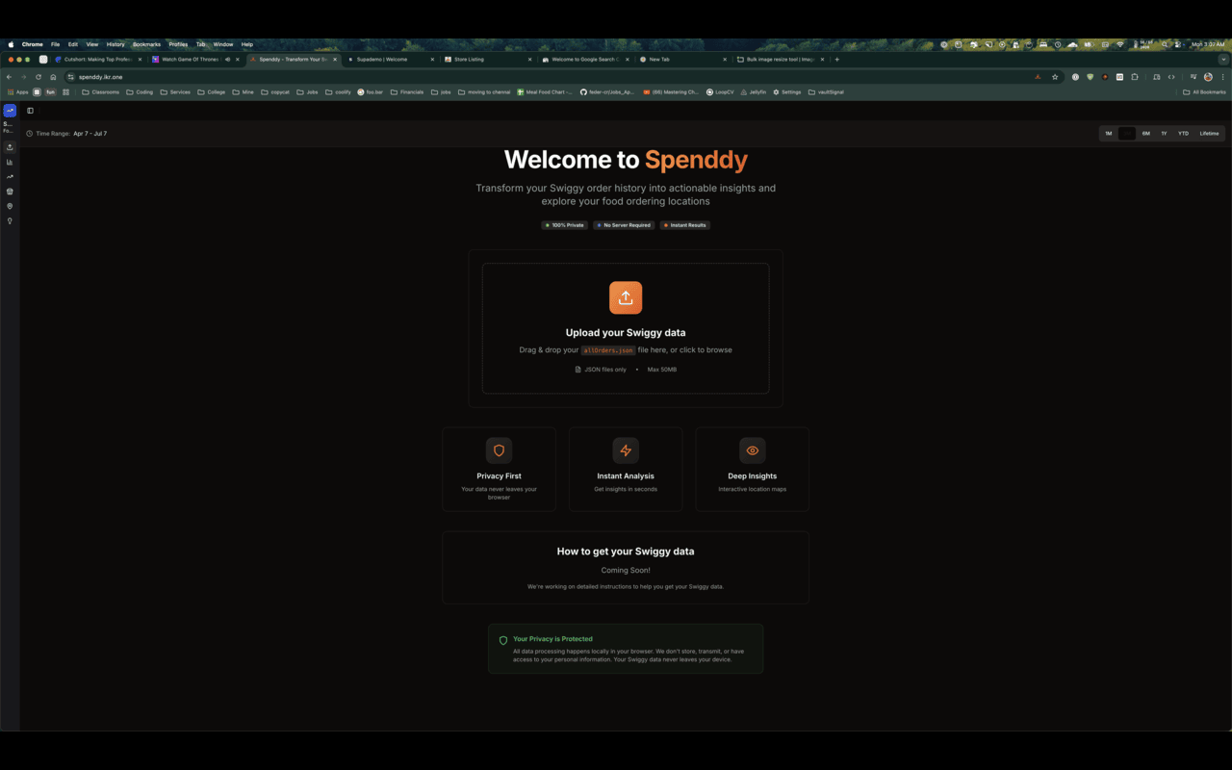Open the Financials bookmarks folder

tap(407, 92)
